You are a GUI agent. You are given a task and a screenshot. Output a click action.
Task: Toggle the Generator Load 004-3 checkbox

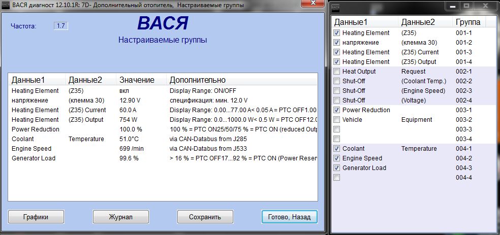pos(336,168)
